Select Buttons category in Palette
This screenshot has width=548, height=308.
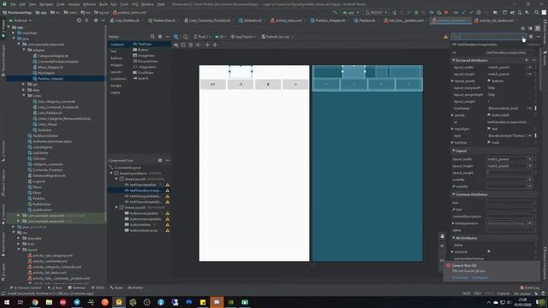pos(116,58)
